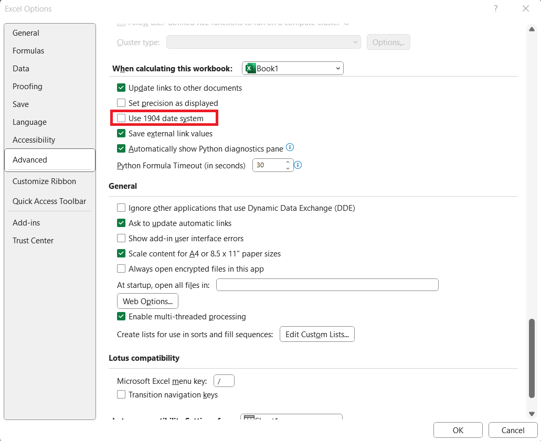Enable Transition navigation keys

(121, 394)
